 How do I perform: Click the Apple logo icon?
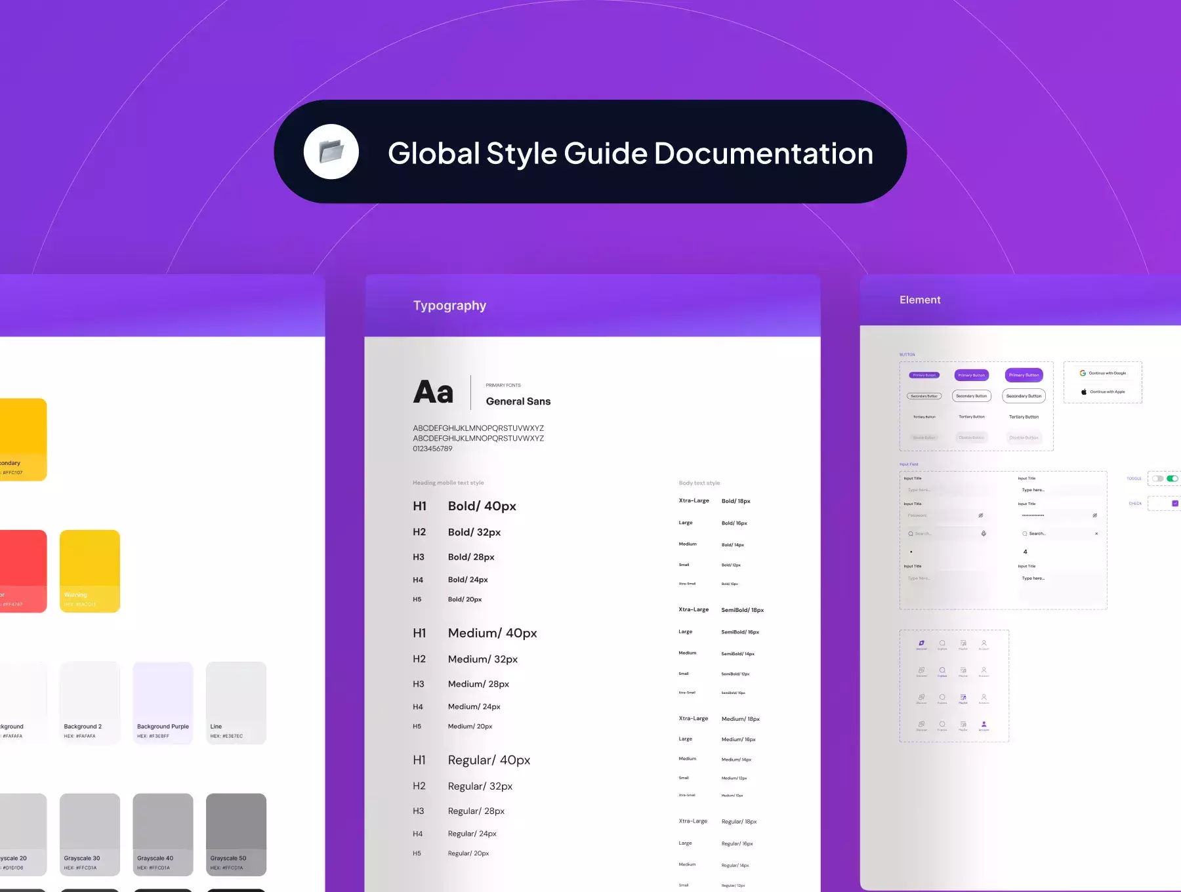pyautogui.click(x=1084, y=392)
